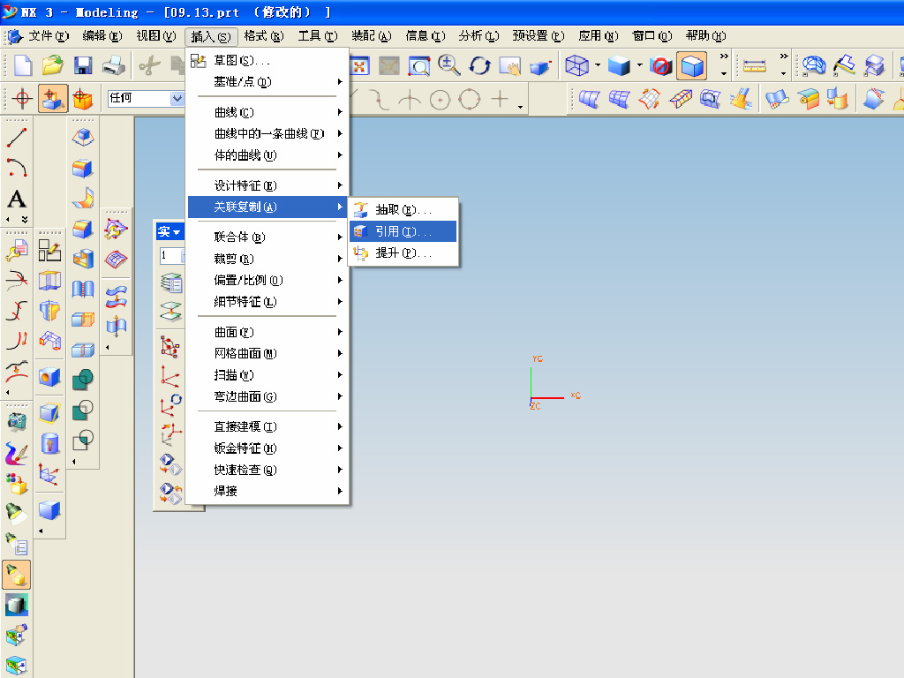904x678 pixels.
Task: Click the unite boolean icon
Action: coord(83,380)
